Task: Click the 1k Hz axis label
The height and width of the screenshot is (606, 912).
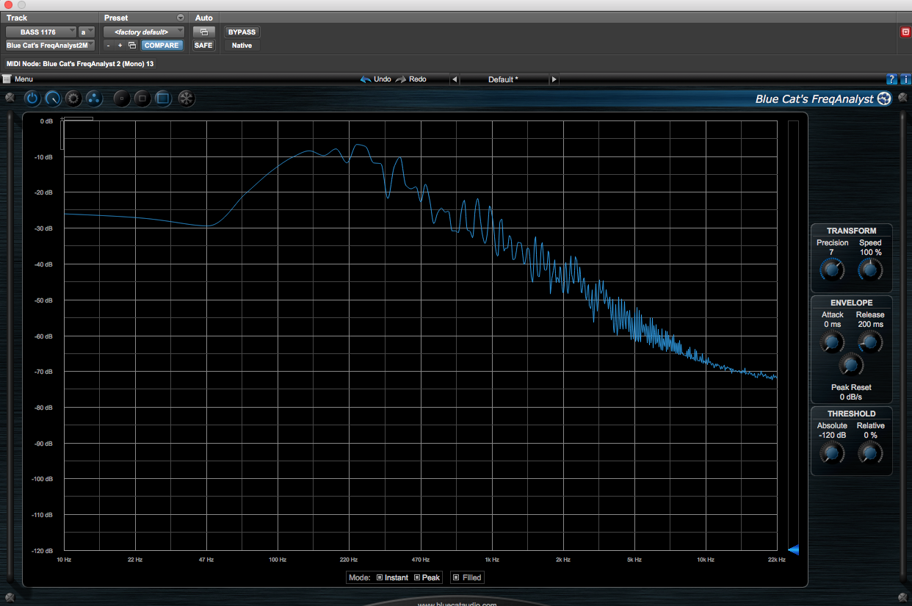Action: [x=492, y=560]
